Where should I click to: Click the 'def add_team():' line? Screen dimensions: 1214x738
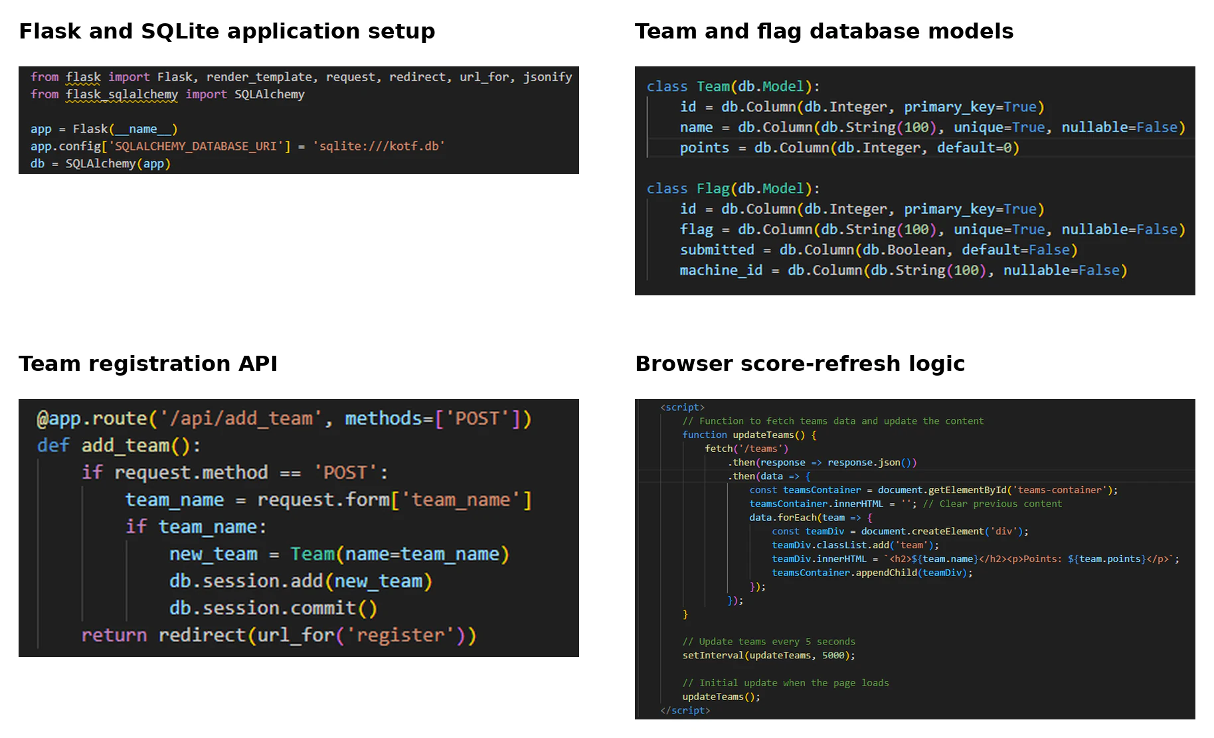click(119, 445)
